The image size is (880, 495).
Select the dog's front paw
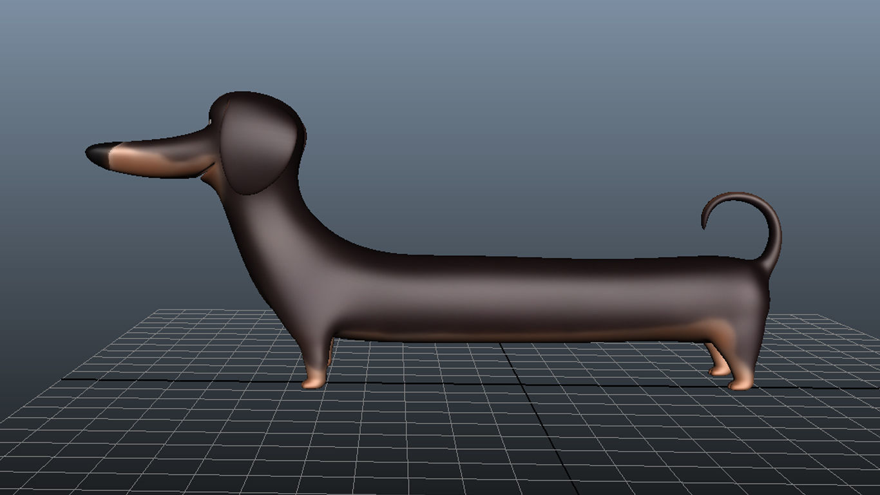tap(315, 380)
